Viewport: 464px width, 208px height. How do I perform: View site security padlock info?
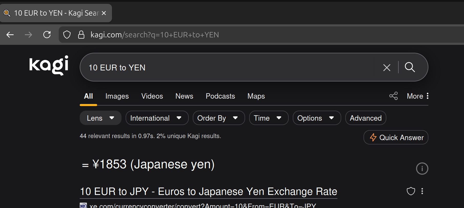click(81, 35)
